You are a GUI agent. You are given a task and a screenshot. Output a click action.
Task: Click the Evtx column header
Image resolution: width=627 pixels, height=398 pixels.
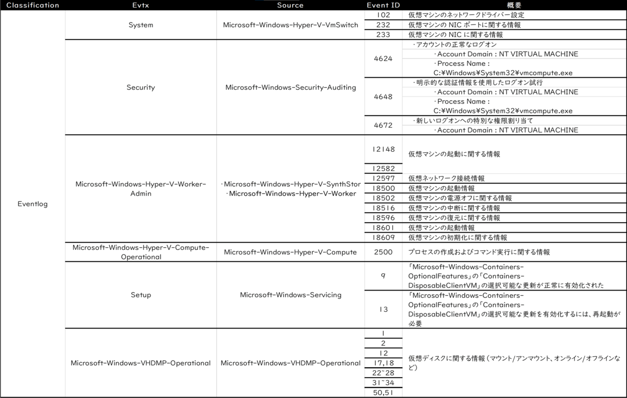point(141,5)
